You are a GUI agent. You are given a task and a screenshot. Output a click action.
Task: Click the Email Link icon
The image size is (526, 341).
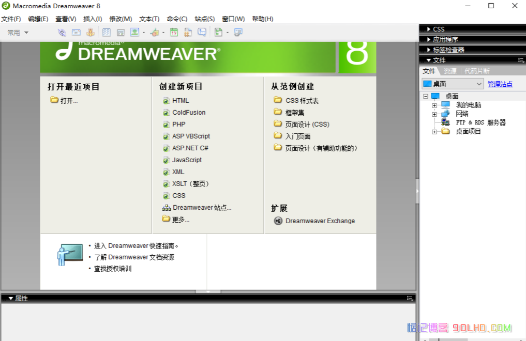tap(76, 33)
